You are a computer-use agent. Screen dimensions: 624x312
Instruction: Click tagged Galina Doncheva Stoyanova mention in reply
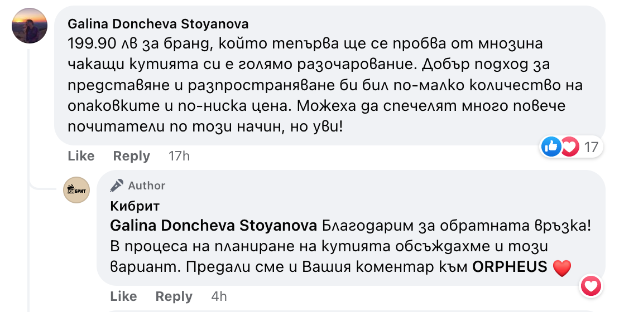[214, 226]
